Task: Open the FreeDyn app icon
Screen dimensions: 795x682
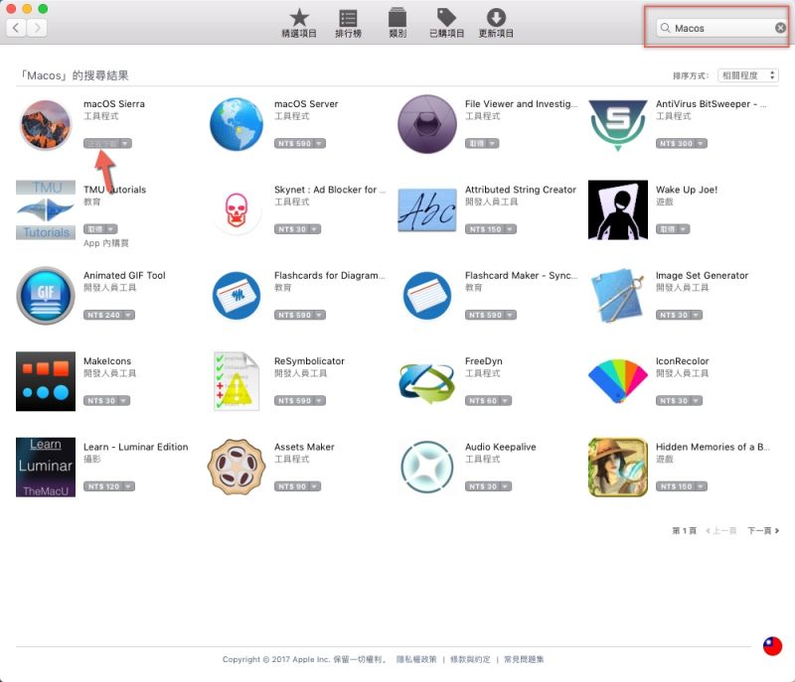Action: click(427, 381)
